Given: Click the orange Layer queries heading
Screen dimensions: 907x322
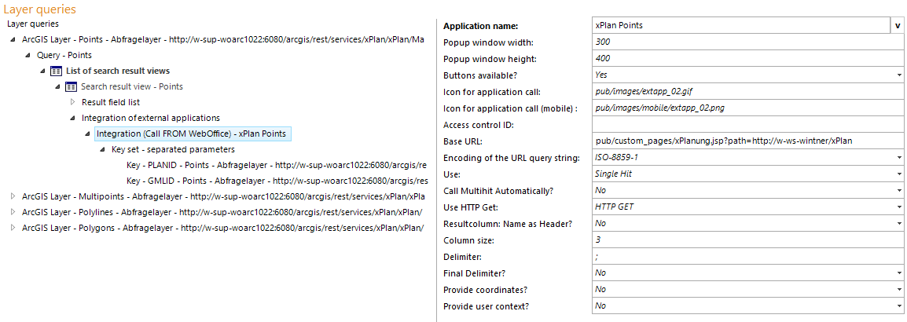Looking at the screenshot, I should coord(39,9).
